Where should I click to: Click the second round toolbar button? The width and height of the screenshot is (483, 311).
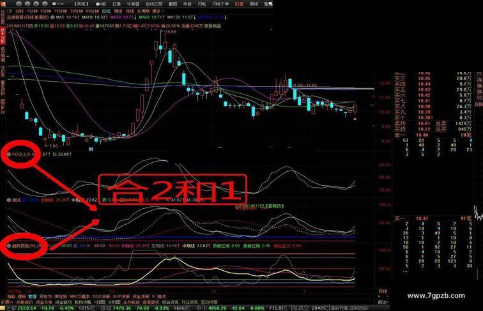click(x=27, y=4)
